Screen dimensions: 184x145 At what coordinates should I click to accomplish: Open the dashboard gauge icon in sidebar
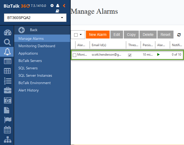7,33
